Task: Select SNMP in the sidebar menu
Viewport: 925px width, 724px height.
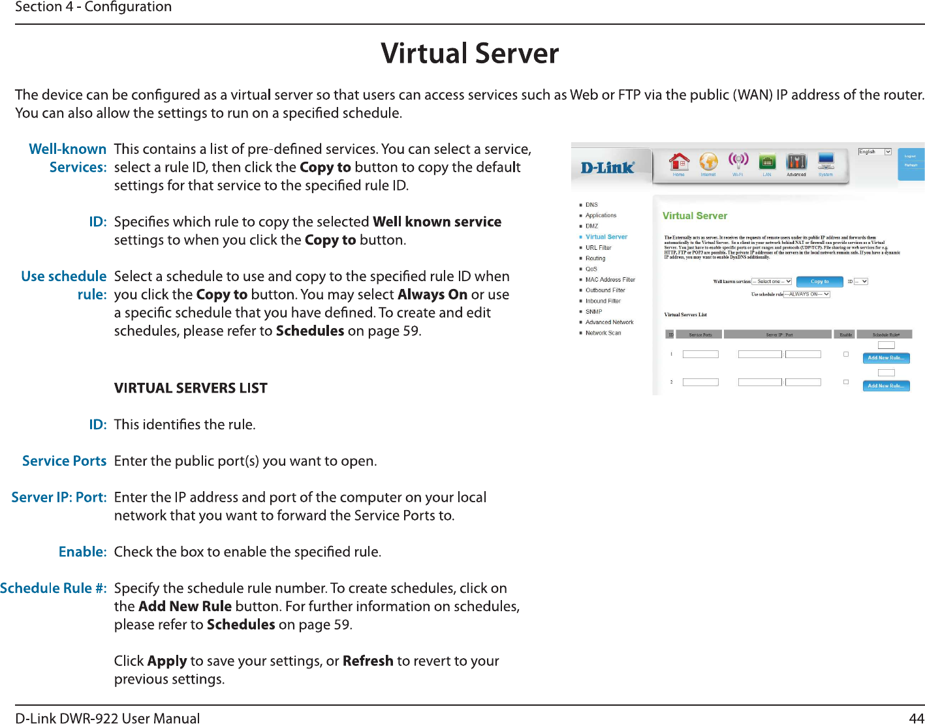Action: (593, 312)
